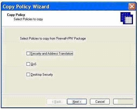The image size is (137, 109).
Task: Click the white header banner area
Action: [x=68, y=18]
